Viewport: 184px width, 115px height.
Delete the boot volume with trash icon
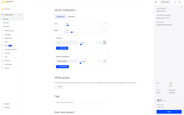(104, 43)
